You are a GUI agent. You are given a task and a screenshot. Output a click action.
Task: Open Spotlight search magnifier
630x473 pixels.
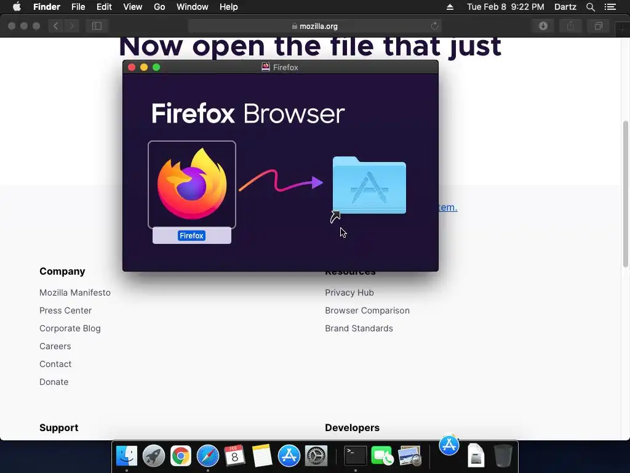click(x=590, y=7)
